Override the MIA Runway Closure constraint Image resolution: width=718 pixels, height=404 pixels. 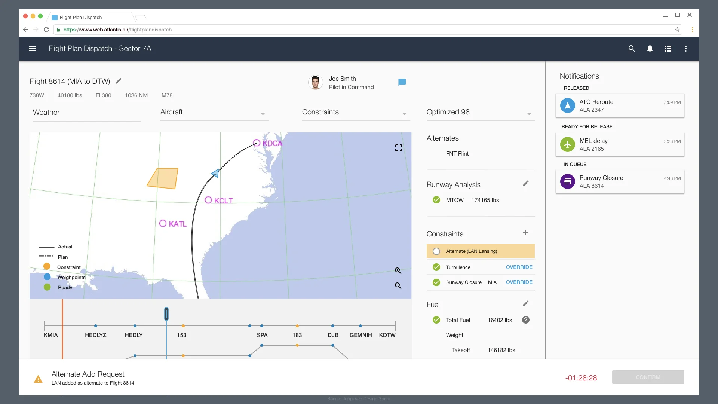tap(519, 282)
